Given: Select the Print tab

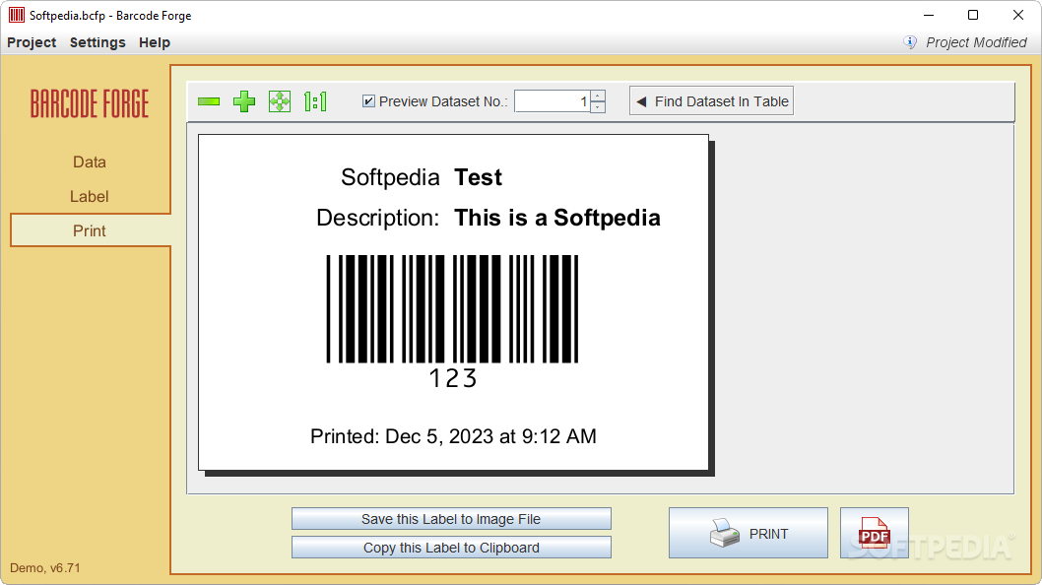Looking at the screenshot, I should click(x=90, y=230).
